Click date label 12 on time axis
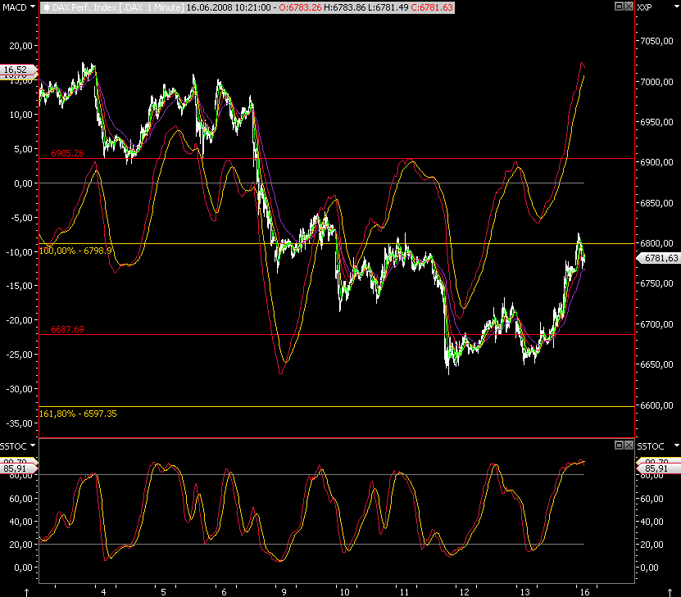 point(465,592)
